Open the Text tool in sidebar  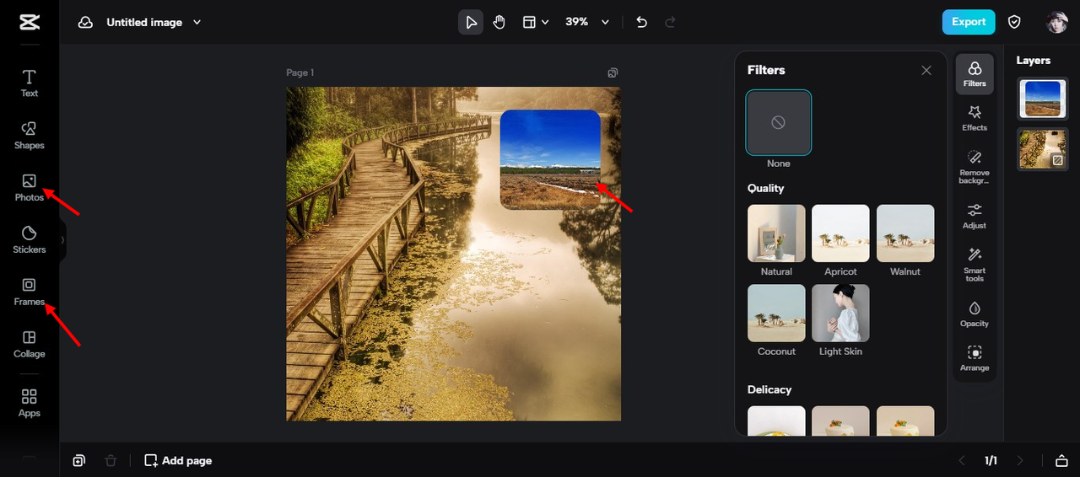(x=30, y=83)
